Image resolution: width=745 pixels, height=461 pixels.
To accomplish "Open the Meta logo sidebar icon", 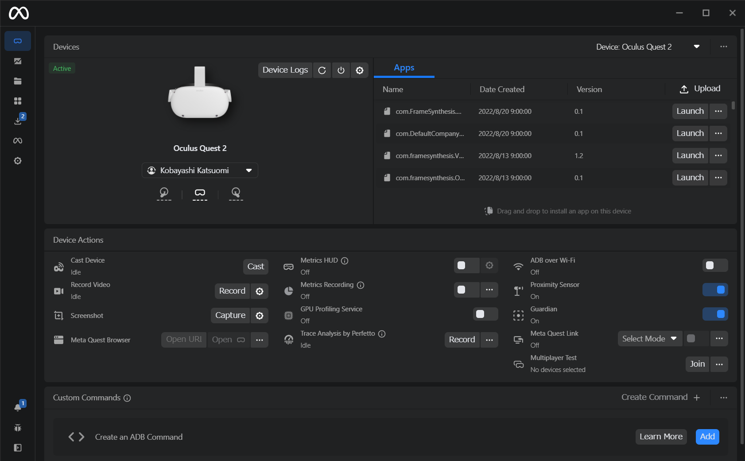I will pyautogui.click(x=18, y=141).
